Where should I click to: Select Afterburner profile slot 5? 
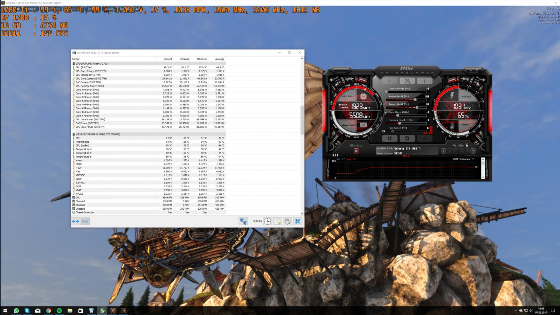click(x=467, y=151)
